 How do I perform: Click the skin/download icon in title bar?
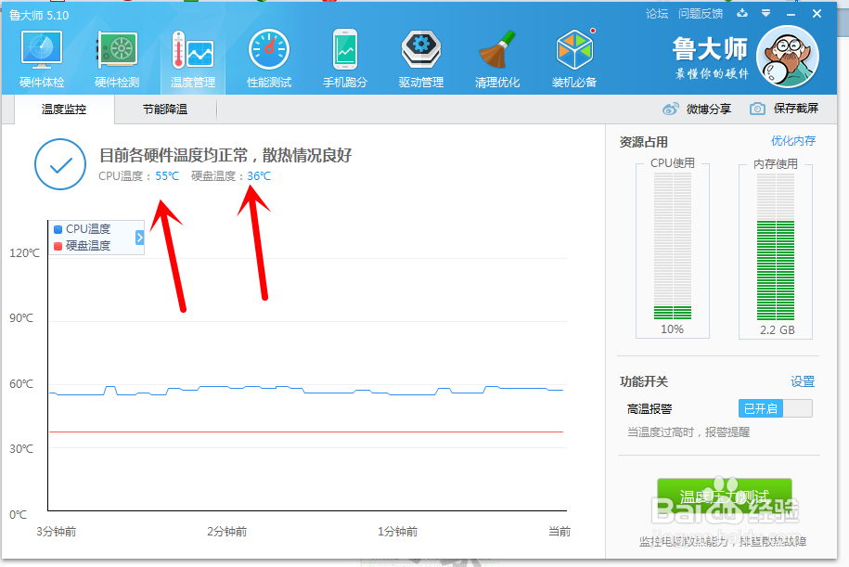[742, 13]
